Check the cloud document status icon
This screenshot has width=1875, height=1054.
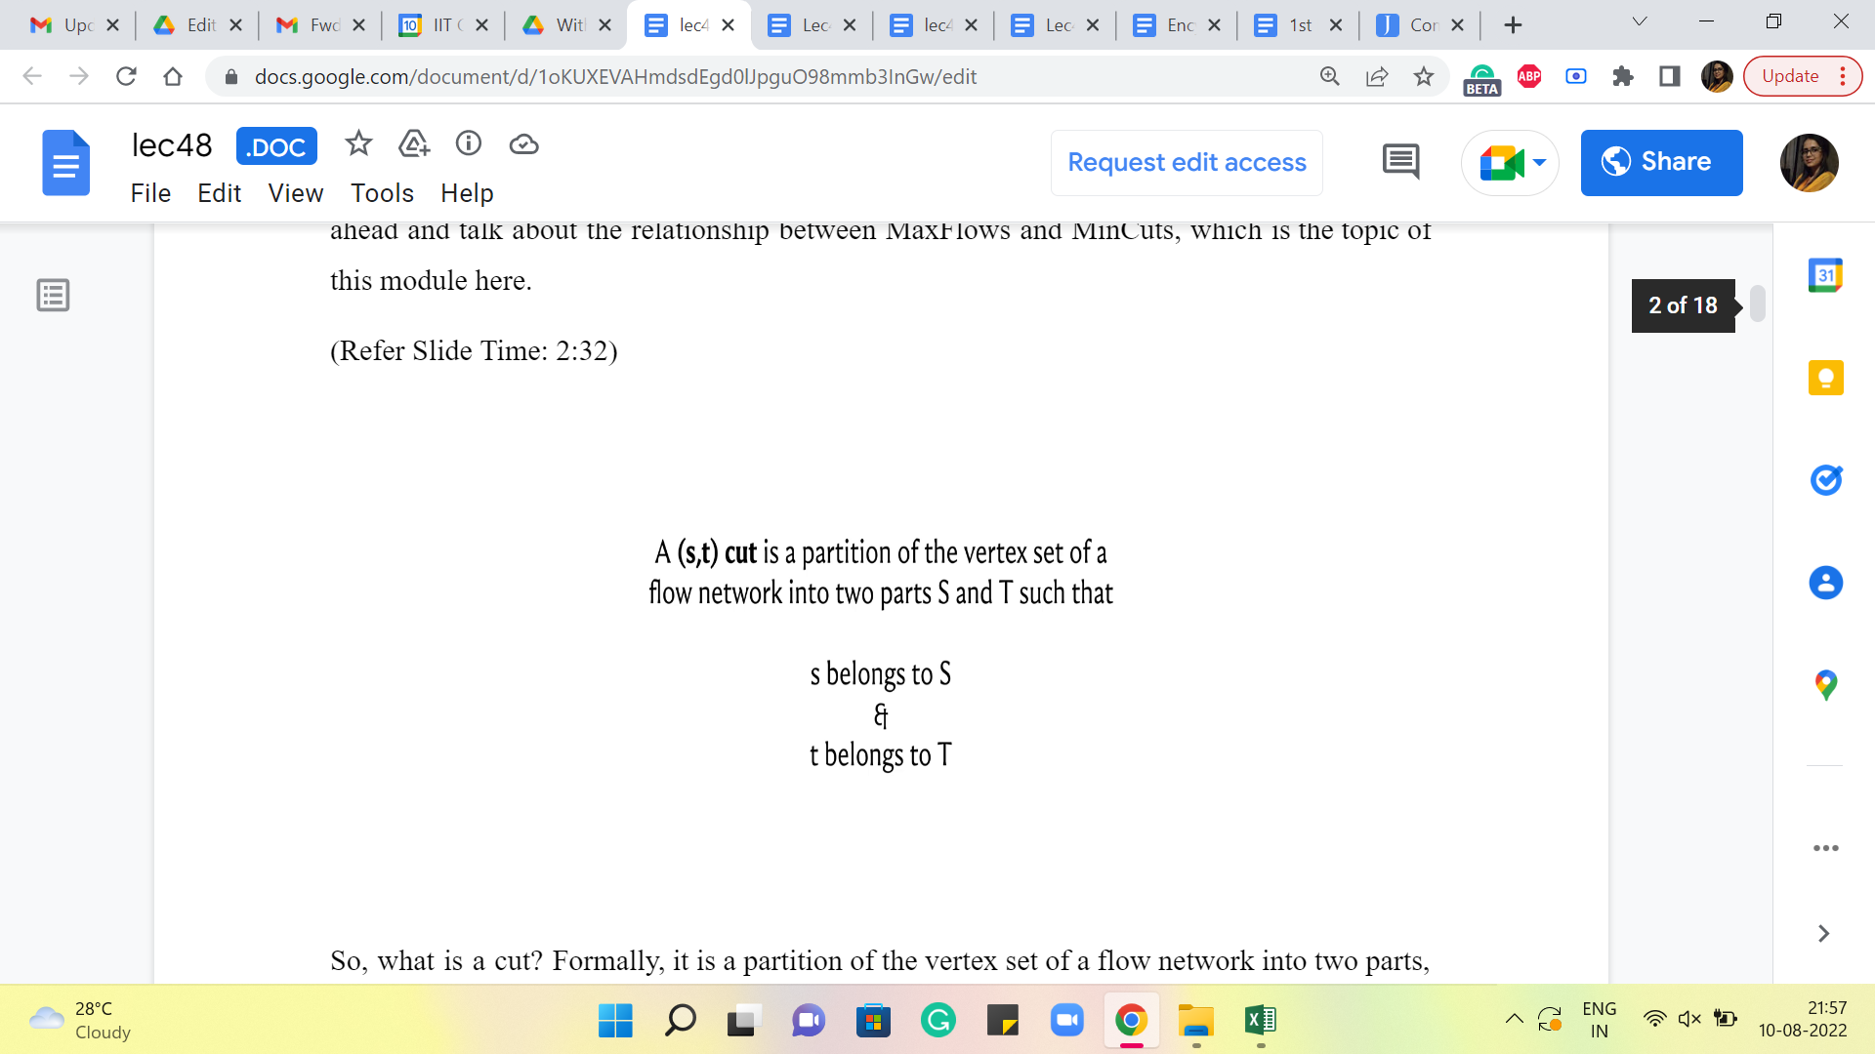point(524,144)
